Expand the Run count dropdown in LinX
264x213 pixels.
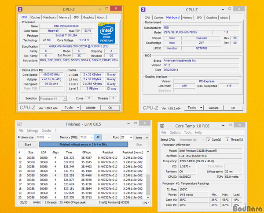[x=131, y=138]
